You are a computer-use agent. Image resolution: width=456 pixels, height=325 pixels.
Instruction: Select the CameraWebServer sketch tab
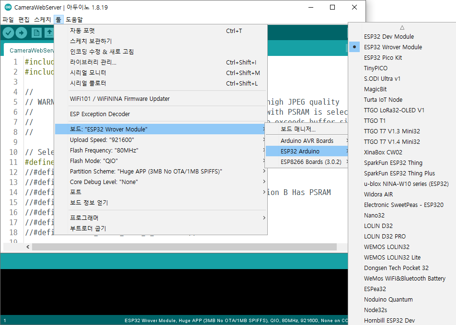point(29,51)
